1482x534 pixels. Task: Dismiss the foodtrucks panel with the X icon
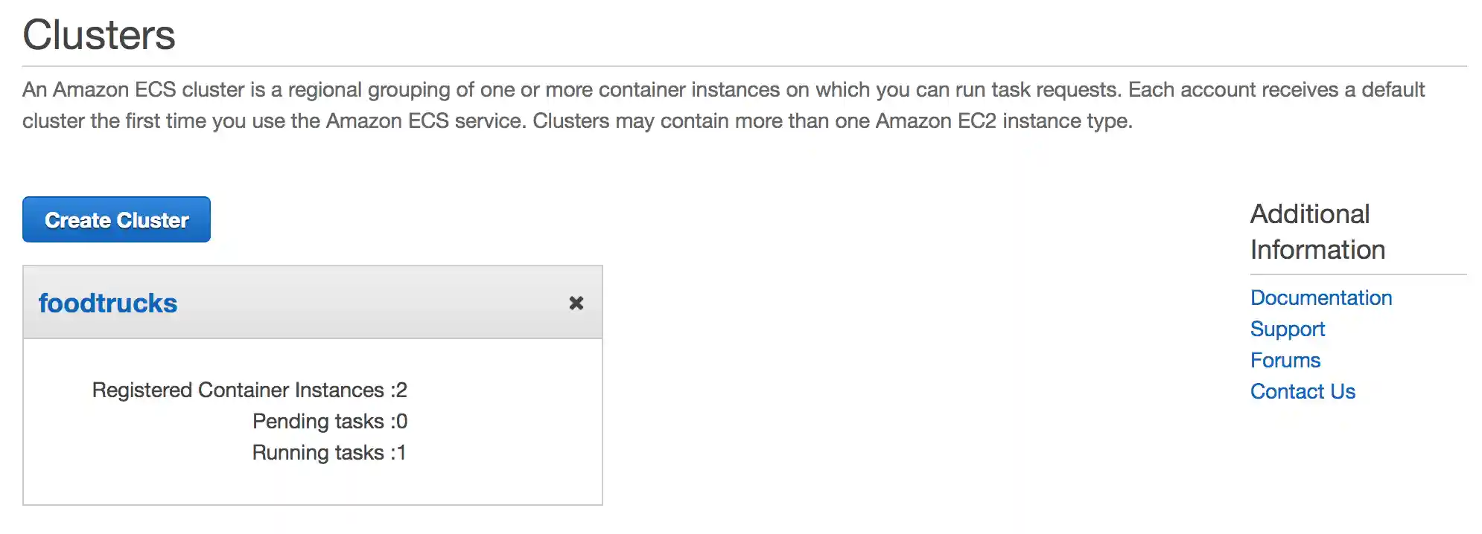tap(576, 303)
